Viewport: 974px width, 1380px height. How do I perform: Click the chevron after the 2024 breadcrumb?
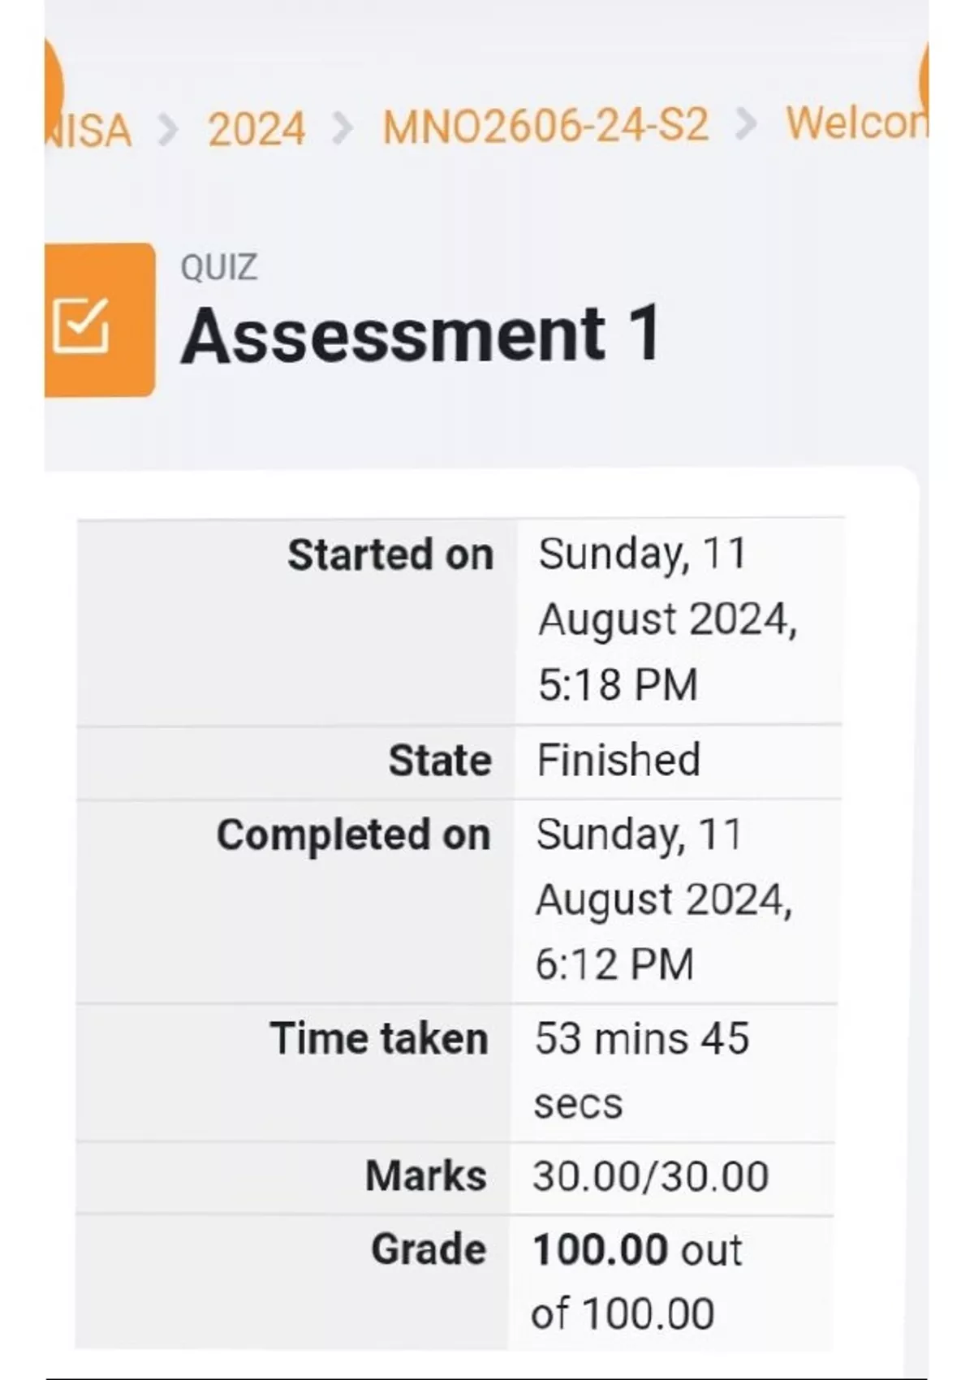point(343,128)
